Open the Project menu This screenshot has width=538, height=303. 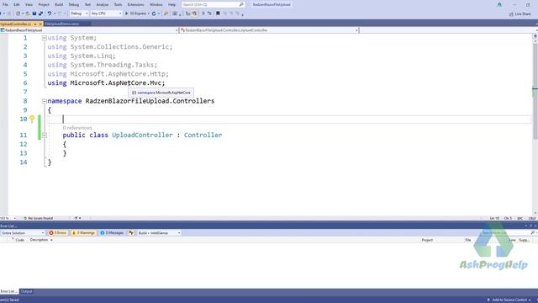pos(44,4)
